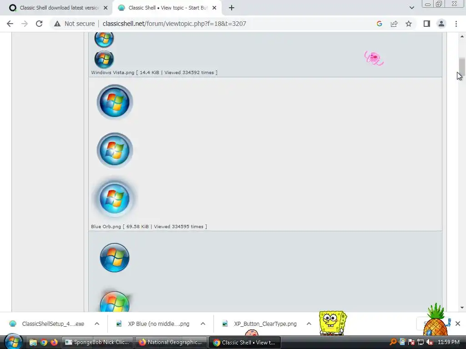
Task: Switch to National Geographic Firefox window
Action: (171, 343)
